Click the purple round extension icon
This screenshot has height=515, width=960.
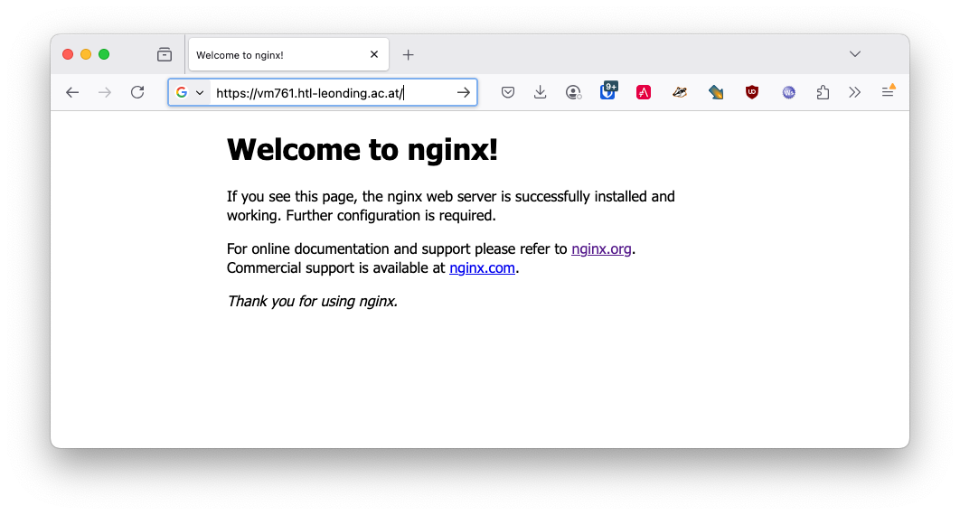788,92
